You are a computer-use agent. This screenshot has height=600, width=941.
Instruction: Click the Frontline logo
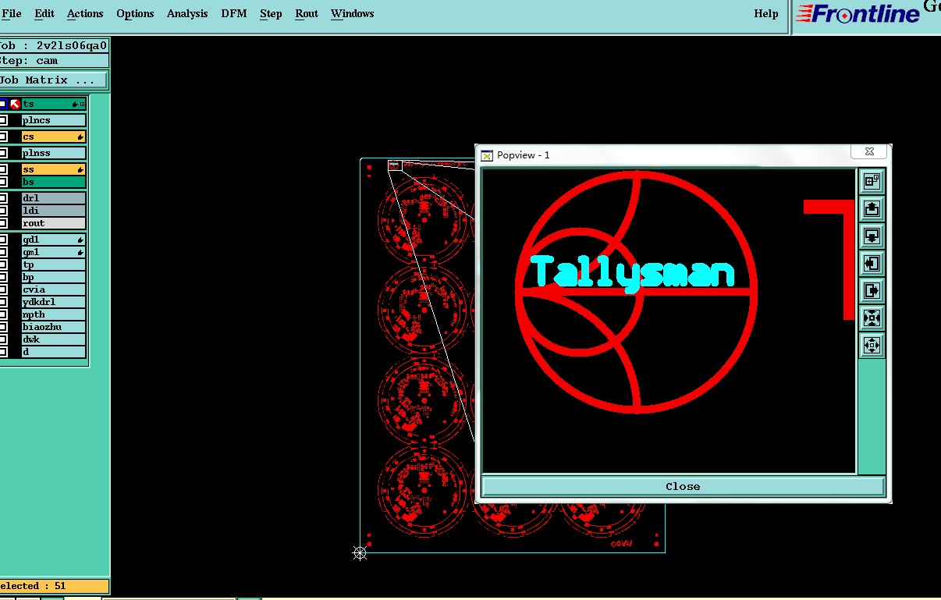click(858, 14)
